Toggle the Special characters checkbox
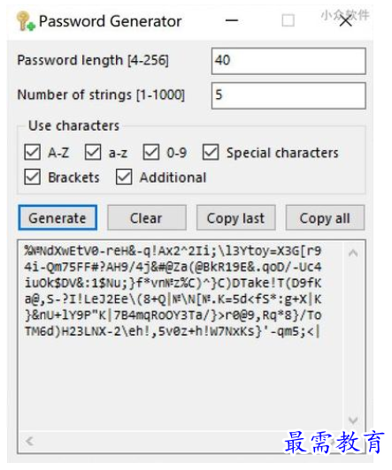This screenshot has height=470, width=392. point(211,152)
